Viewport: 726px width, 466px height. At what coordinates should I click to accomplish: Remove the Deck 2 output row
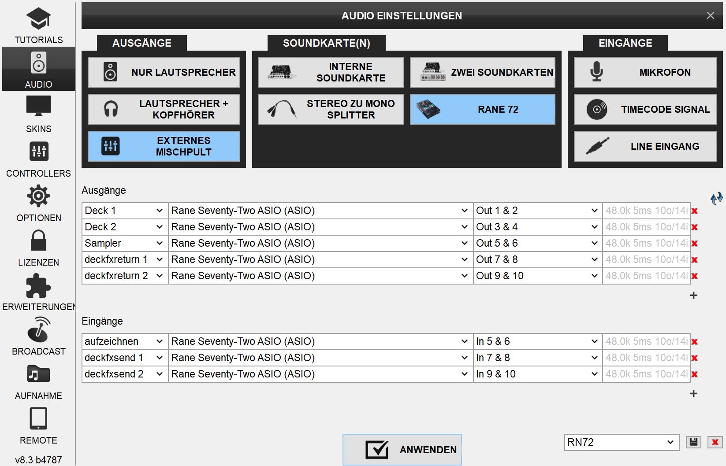[695, 227]
